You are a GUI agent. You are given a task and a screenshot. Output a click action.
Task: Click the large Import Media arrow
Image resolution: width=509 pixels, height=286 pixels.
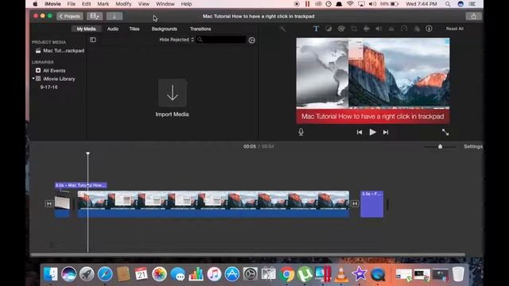pos(173,93)
